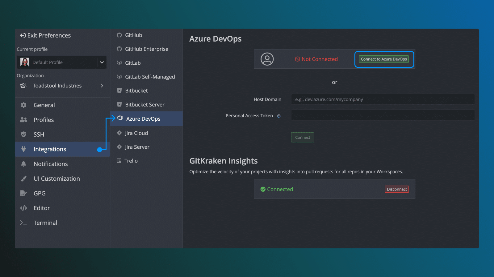Click the GitHub octocat icon
The height and width of the screenshot is (277, 494).
click(119, 35)
